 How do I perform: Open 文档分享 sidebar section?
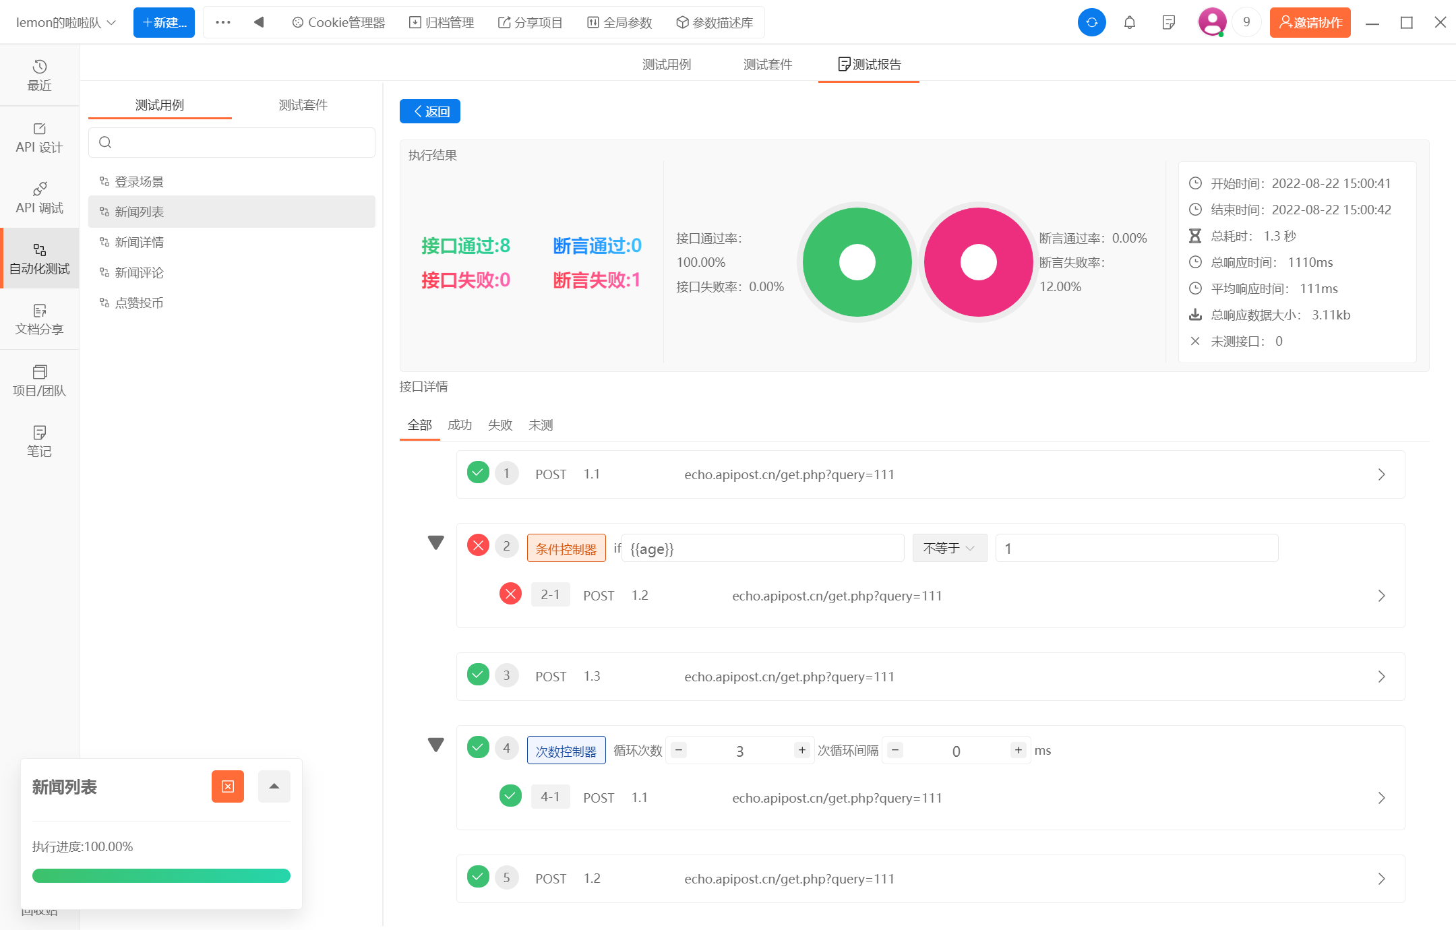[39, 319]
